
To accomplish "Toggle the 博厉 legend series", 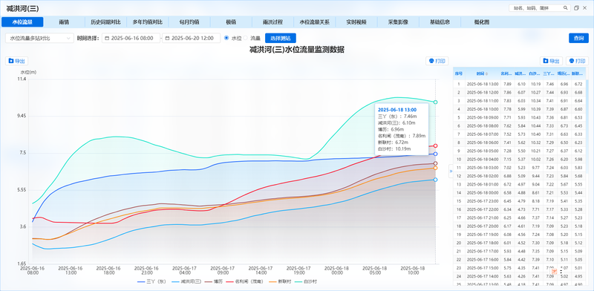I will tap(215, 282).
